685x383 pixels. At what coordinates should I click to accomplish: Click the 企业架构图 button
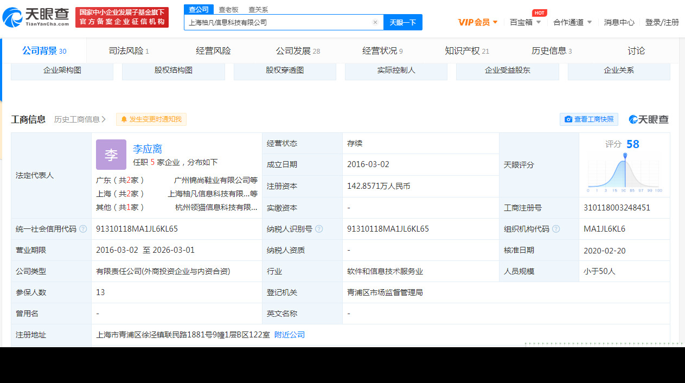click(62, 71)
